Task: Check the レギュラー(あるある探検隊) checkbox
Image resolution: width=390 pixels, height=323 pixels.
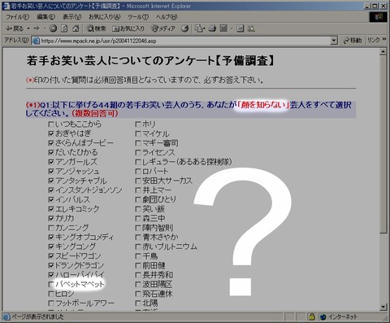Action: coord(138,162)
